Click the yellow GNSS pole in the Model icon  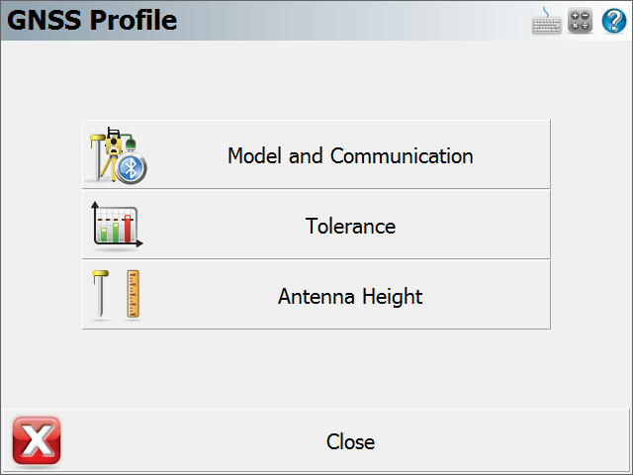(97, 156)
